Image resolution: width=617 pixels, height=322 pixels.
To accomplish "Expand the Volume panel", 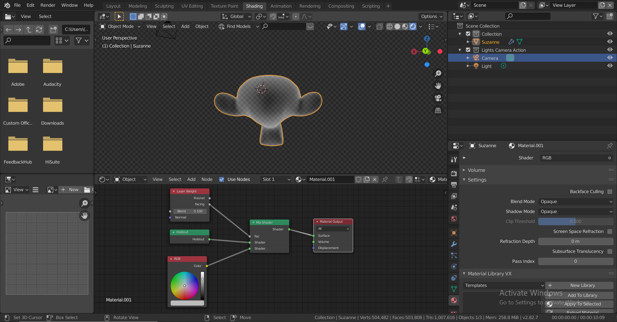I will tap(477, 170).
